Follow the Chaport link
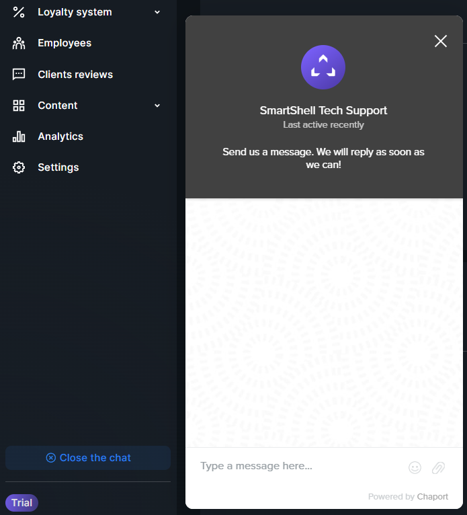The image size is (467, 515). [x=432, y=497]
